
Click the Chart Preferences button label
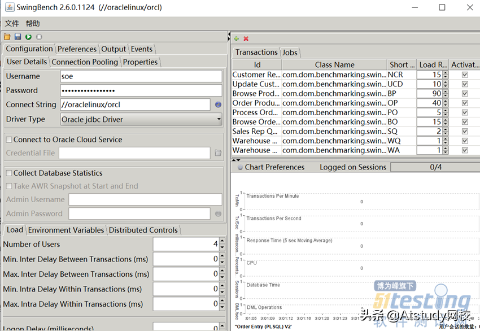pos(274,167)
